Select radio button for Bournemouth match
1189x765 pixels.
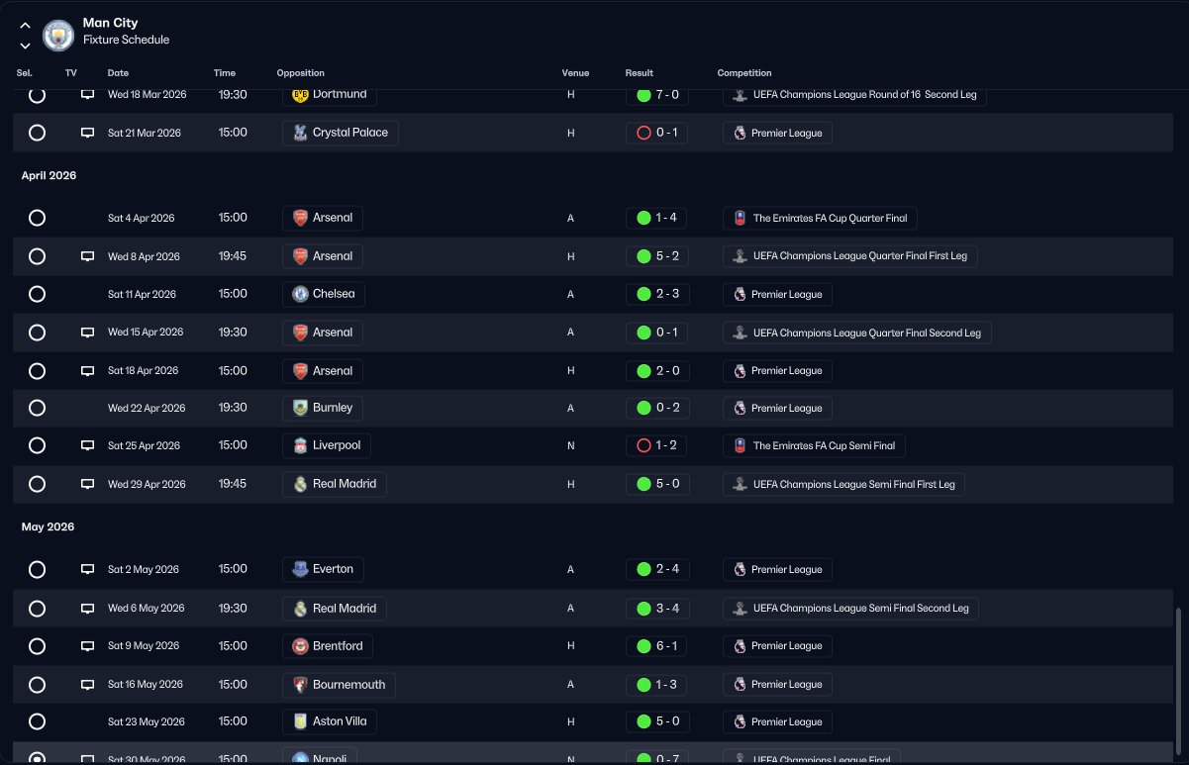point(37,684)
